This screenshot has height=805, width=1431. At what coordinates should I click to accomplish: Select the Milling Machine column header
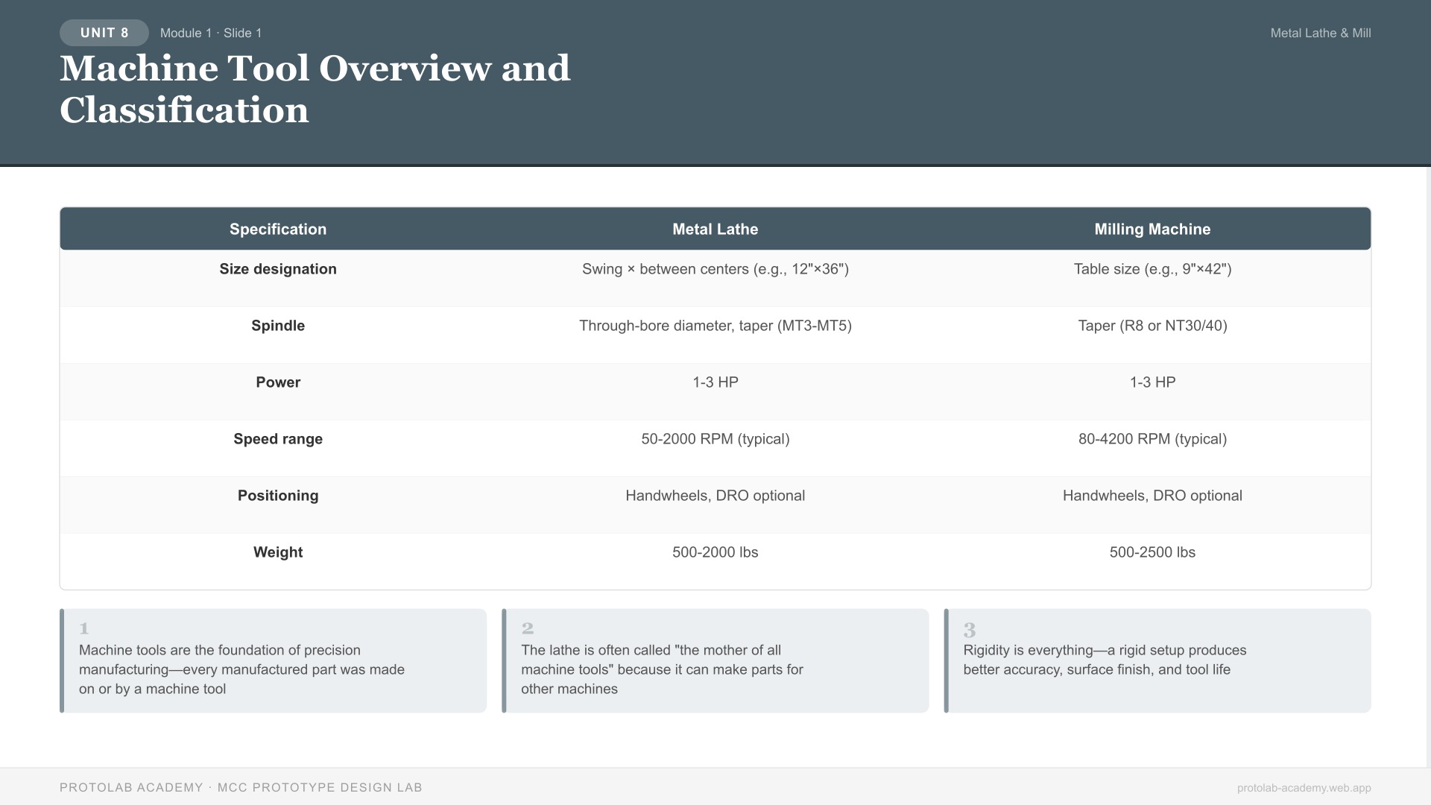tap(1152, 229)
